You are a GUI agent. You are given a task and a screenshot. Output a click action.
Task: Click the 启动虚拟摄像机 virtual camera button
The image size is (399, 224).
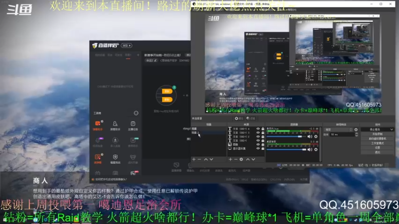coord(378,139)
